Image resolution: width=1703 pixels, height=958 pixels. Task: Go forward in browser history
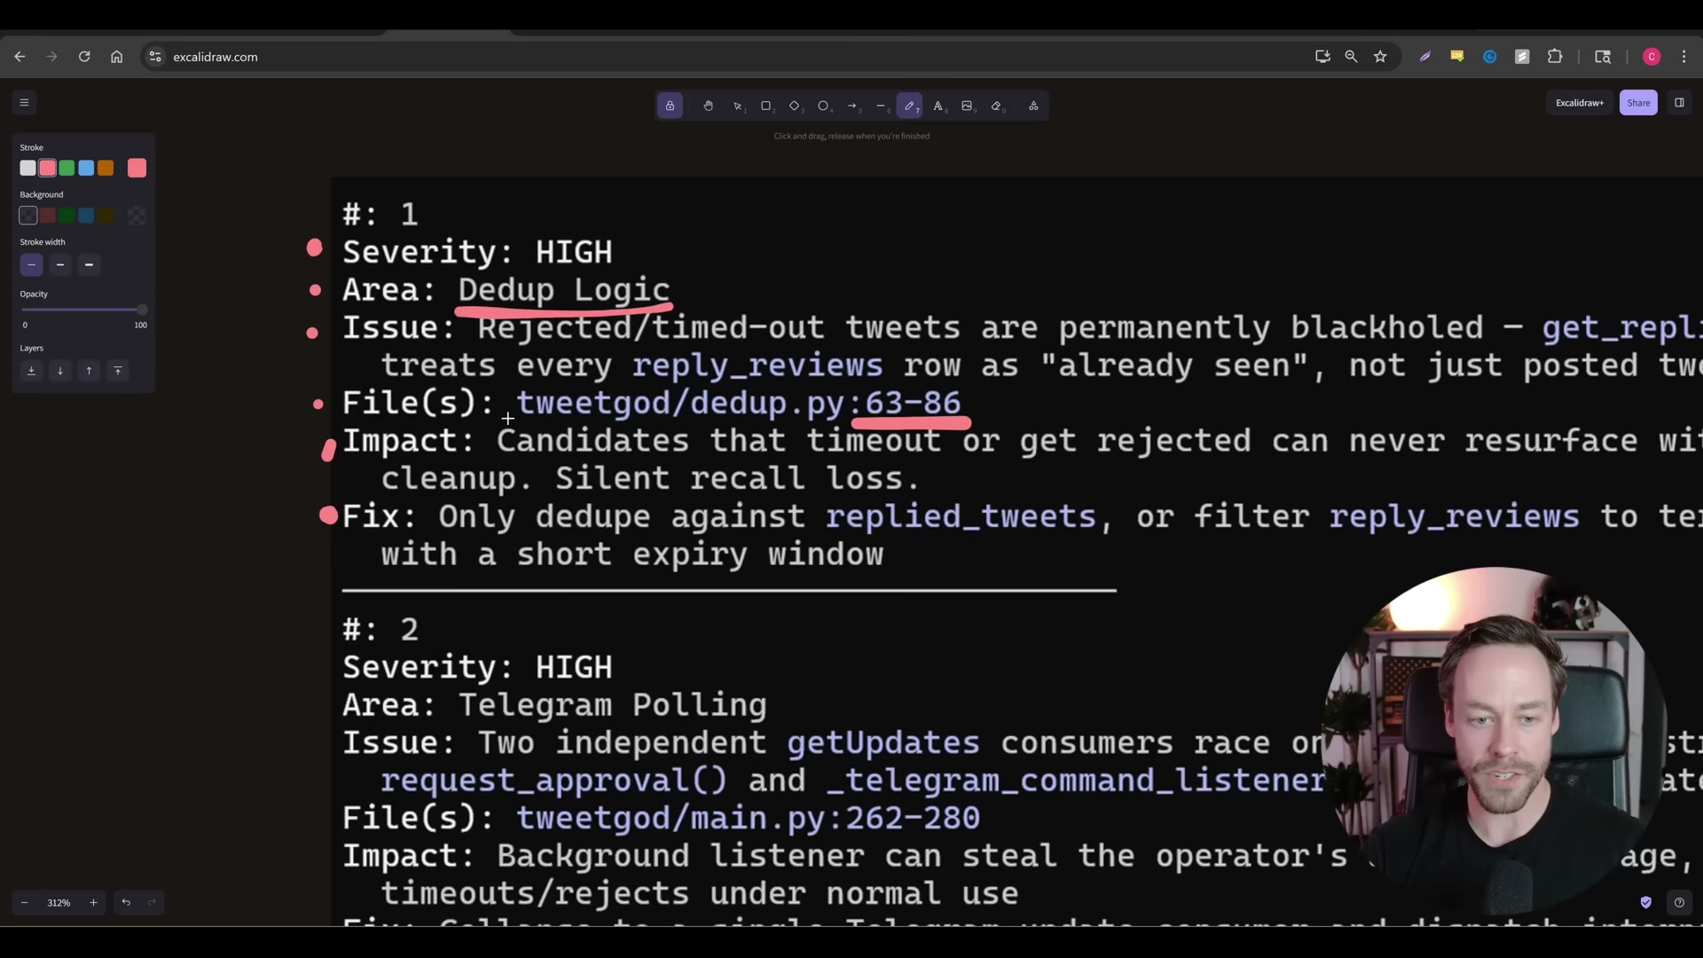[x=51, y=57]
